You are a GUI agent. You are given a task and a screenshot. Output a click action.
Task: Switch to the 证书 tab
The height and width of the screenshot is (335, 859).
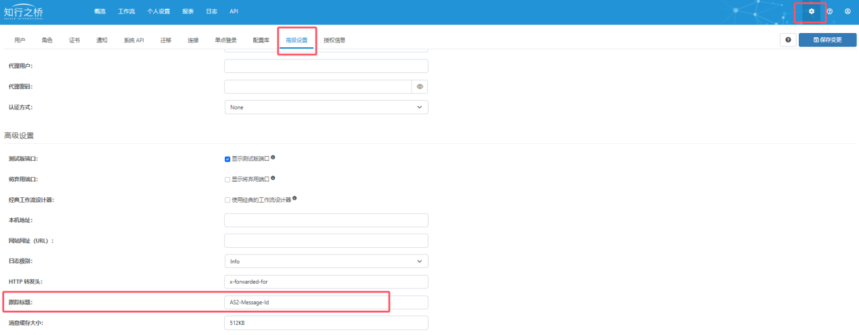74,41
